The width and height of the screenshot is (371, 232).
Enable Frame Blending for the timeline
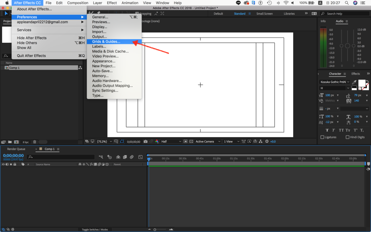tap(125, 157)
